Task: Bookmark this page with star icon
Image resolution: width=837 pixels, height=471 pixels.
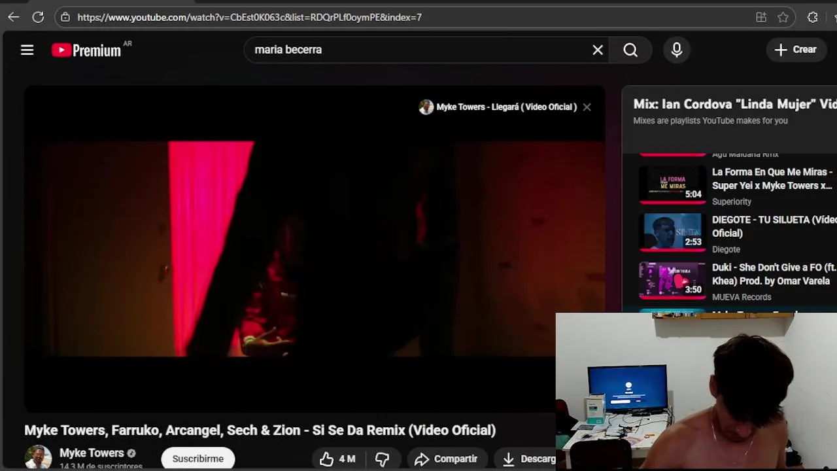Action: pyautogui.click(x=783, y=18)
